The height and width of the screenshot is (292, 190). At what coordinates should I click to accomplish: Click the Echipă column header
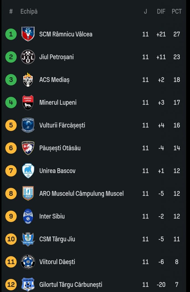coord(29,11)
